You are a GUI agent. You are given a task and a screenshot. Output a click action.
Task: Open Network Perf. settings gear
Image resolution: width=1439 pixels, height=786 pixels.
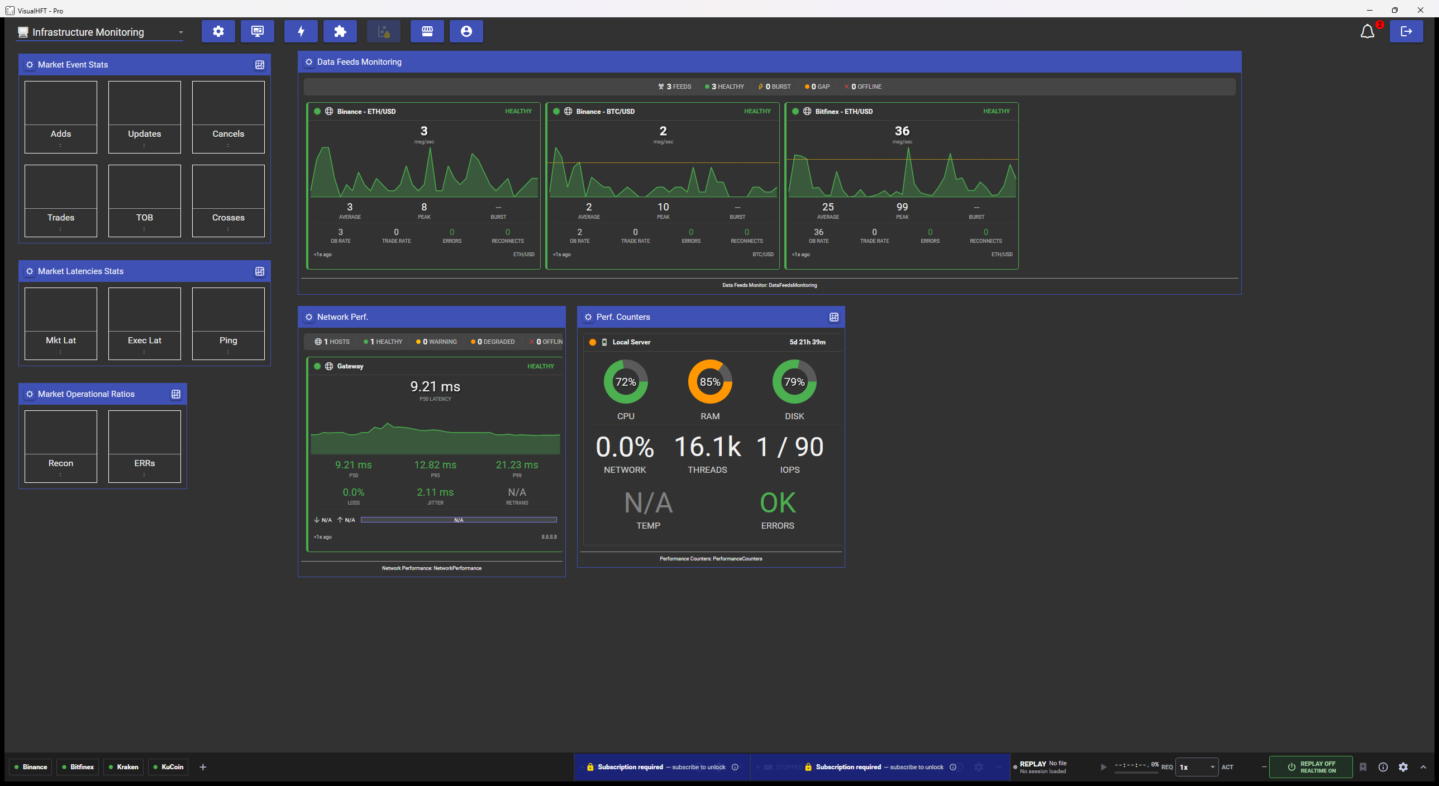pos(309,317)
